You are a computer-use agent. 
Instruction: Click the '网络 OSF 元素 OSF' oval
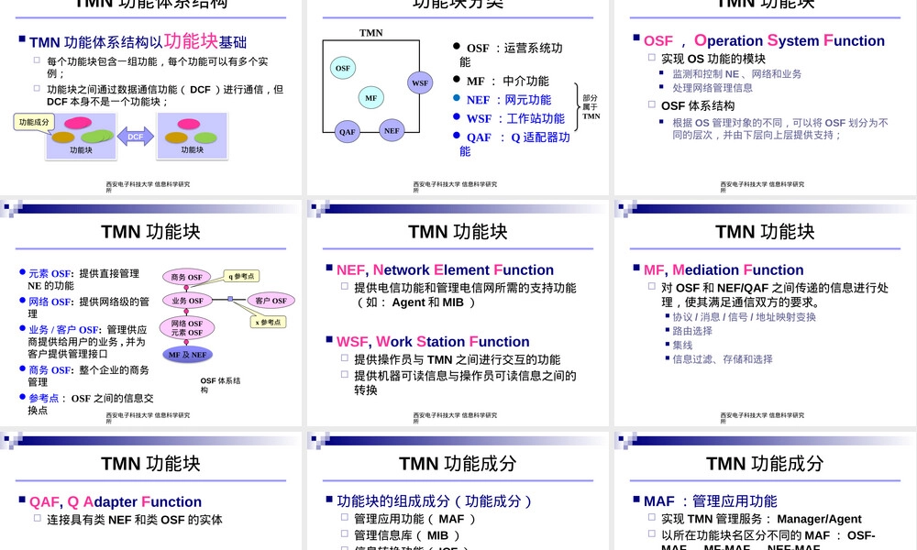pos(186,328)
